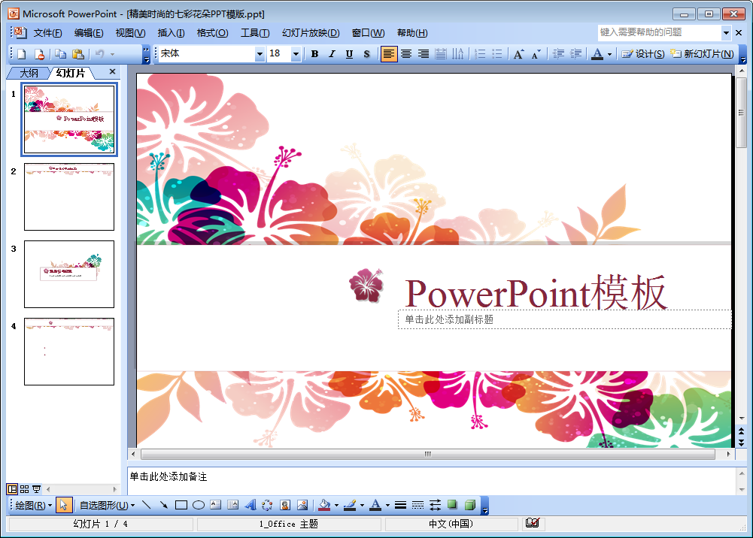Apply the fill color paint bucket swatch
The image size is (753, 538).
point(325,504)
